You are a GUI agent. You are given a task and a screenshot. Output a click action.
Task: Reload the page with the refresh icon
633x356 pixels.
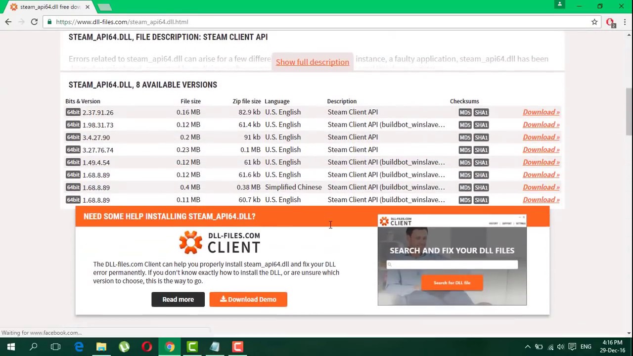[34, 22]
